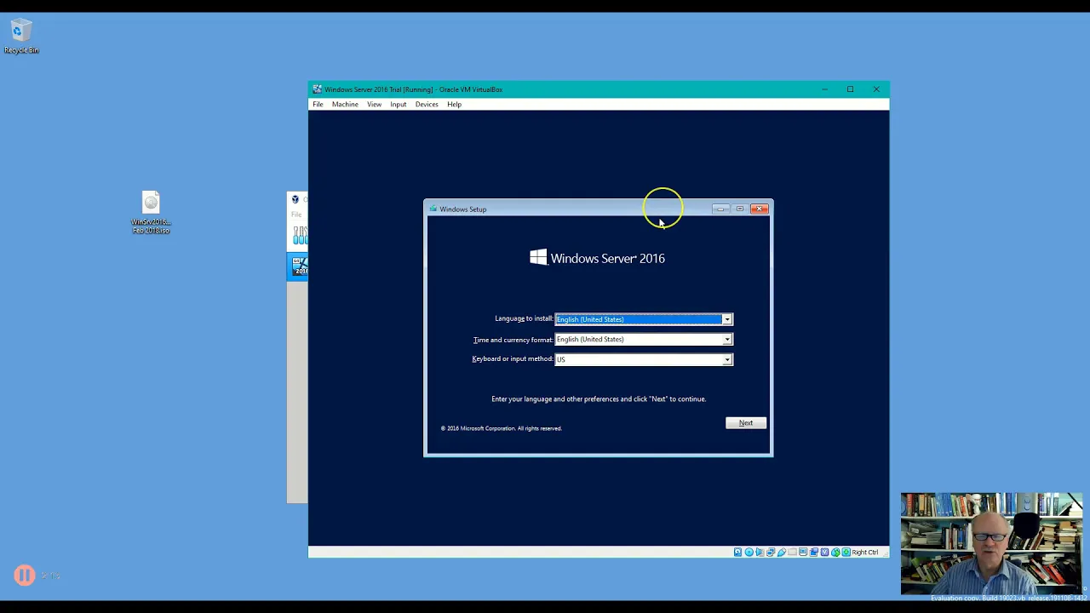
Task: Click VirtualBox VM window title bar icon
Action: point(317,89)
